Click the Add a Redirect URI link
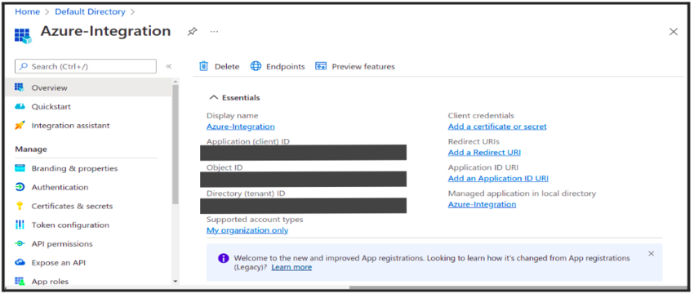The width and height of the screenshot is (694, 294). pyautogui.click(x=484, y=153)
